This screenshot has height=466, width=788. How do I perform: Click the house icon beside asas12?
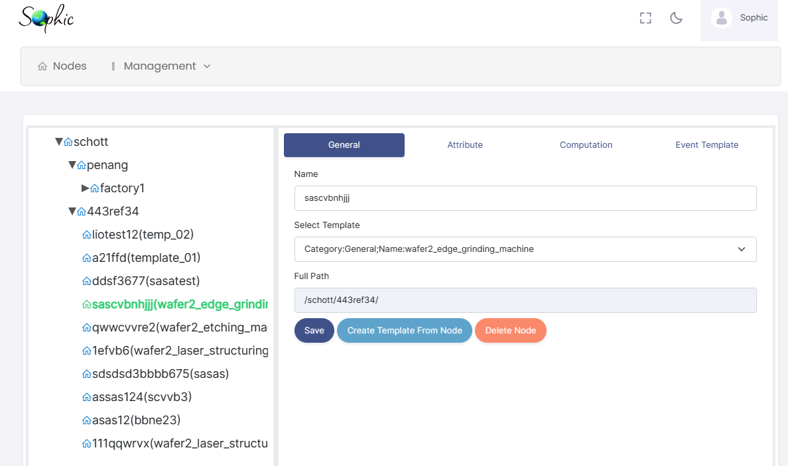point(86,420)
